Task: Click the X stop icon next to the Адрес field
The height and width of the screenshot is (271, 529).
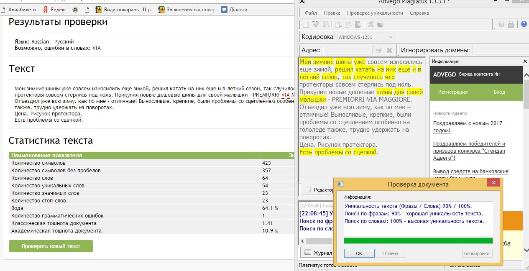Action: pyautogui.click(x=389, y=50)
